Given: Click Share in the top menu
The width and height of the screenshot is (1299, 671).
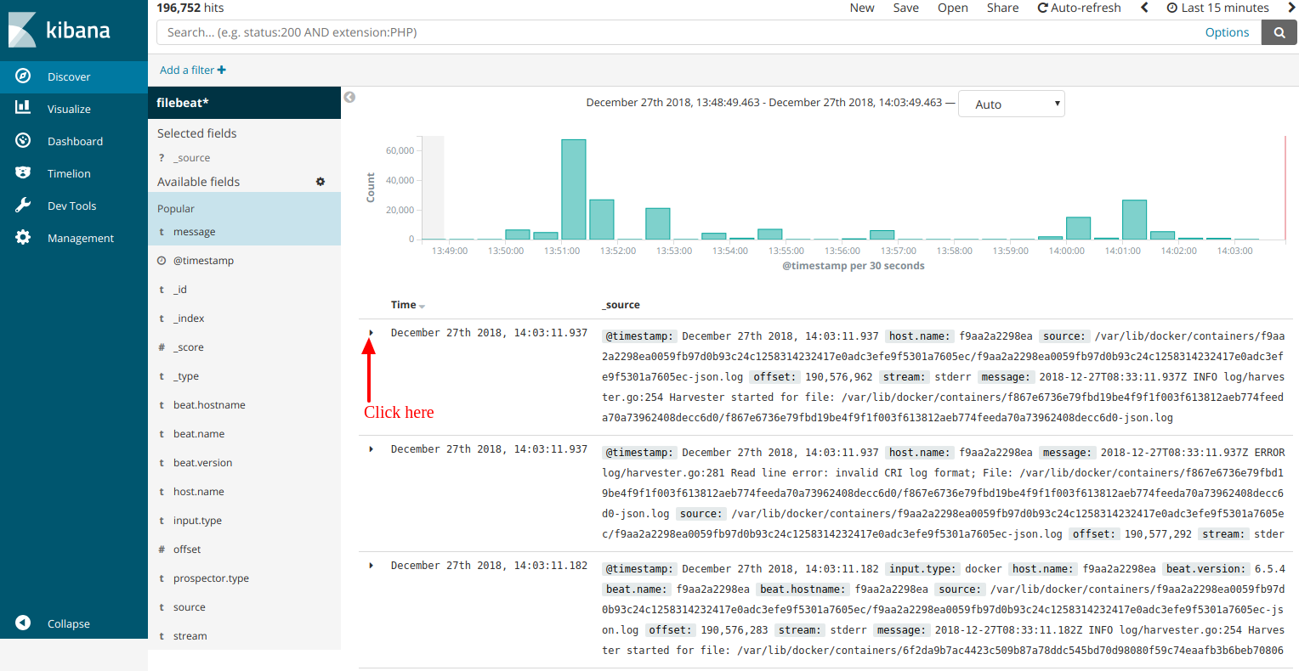Looking at the screenshot, I should pyautogui.click(x=1002, y=8).
